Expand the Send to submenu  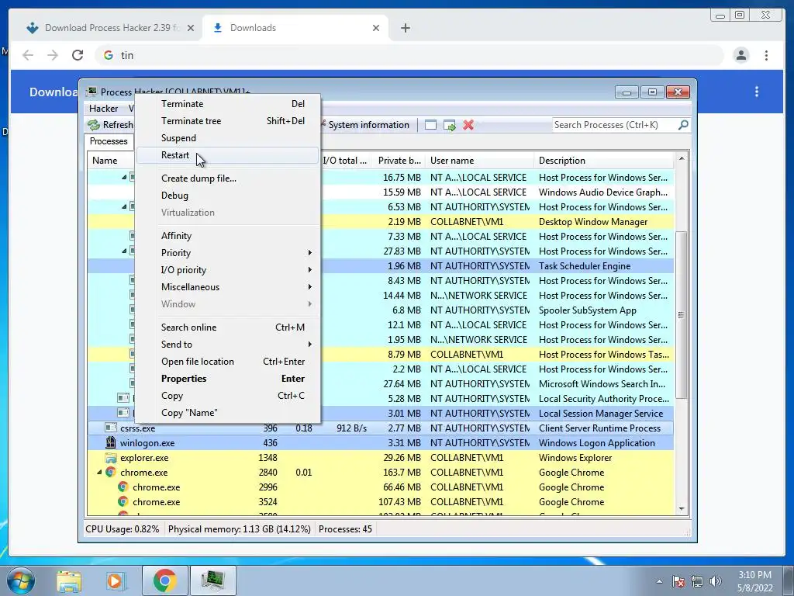229,345
